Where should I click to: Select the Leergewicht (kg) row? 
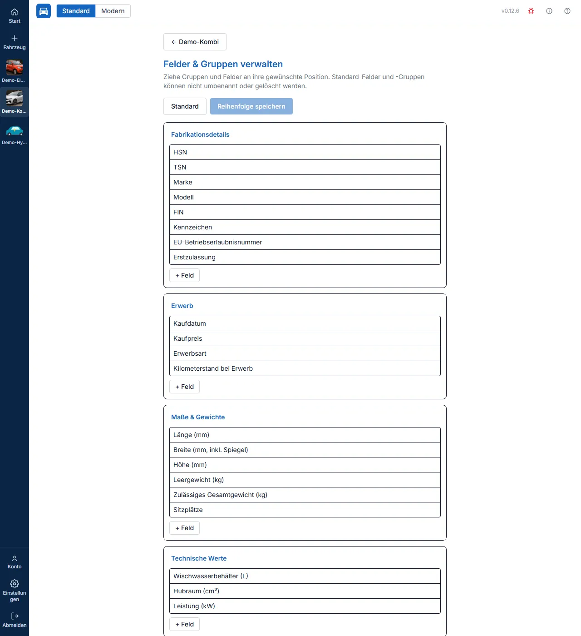[305, 480]
